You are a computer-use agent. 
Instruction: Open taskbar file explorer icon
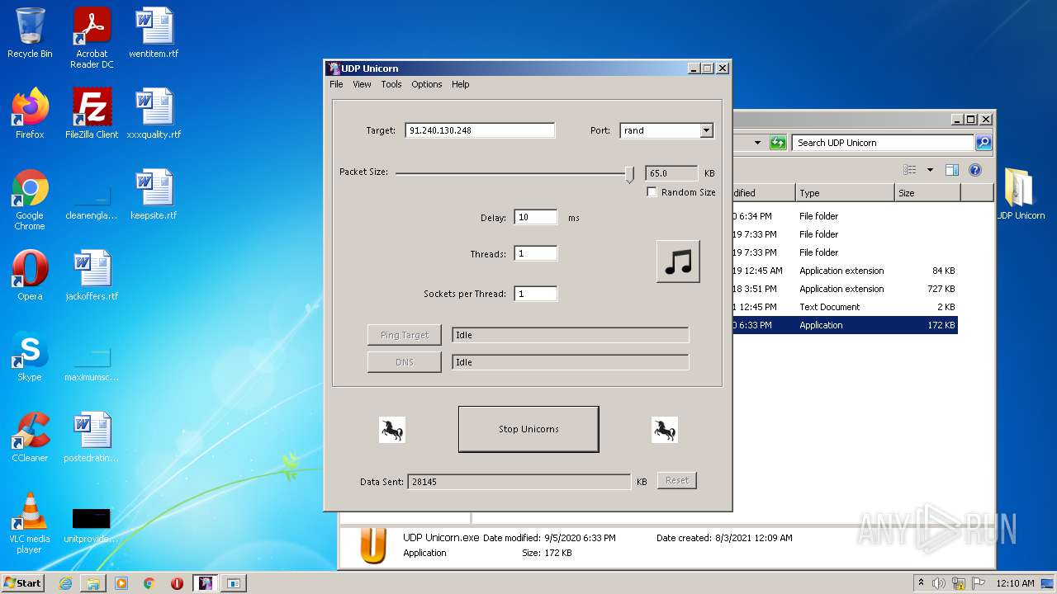tap(93, 583)
